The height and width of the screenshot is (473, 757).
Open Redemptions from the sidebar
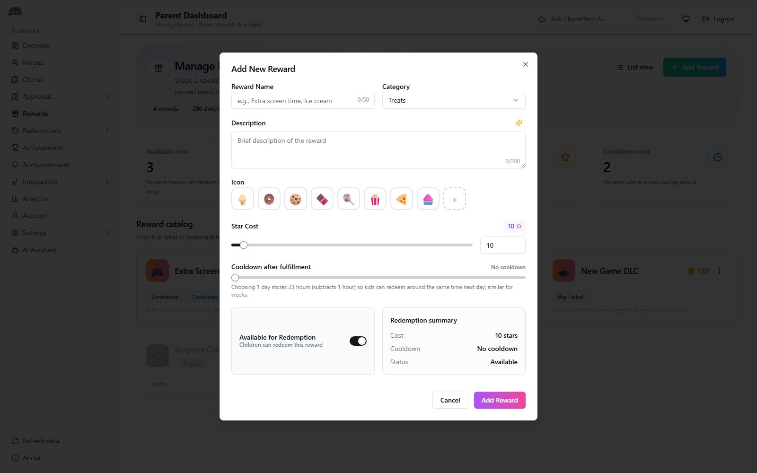pyautogui.click(x=42, y=131)
